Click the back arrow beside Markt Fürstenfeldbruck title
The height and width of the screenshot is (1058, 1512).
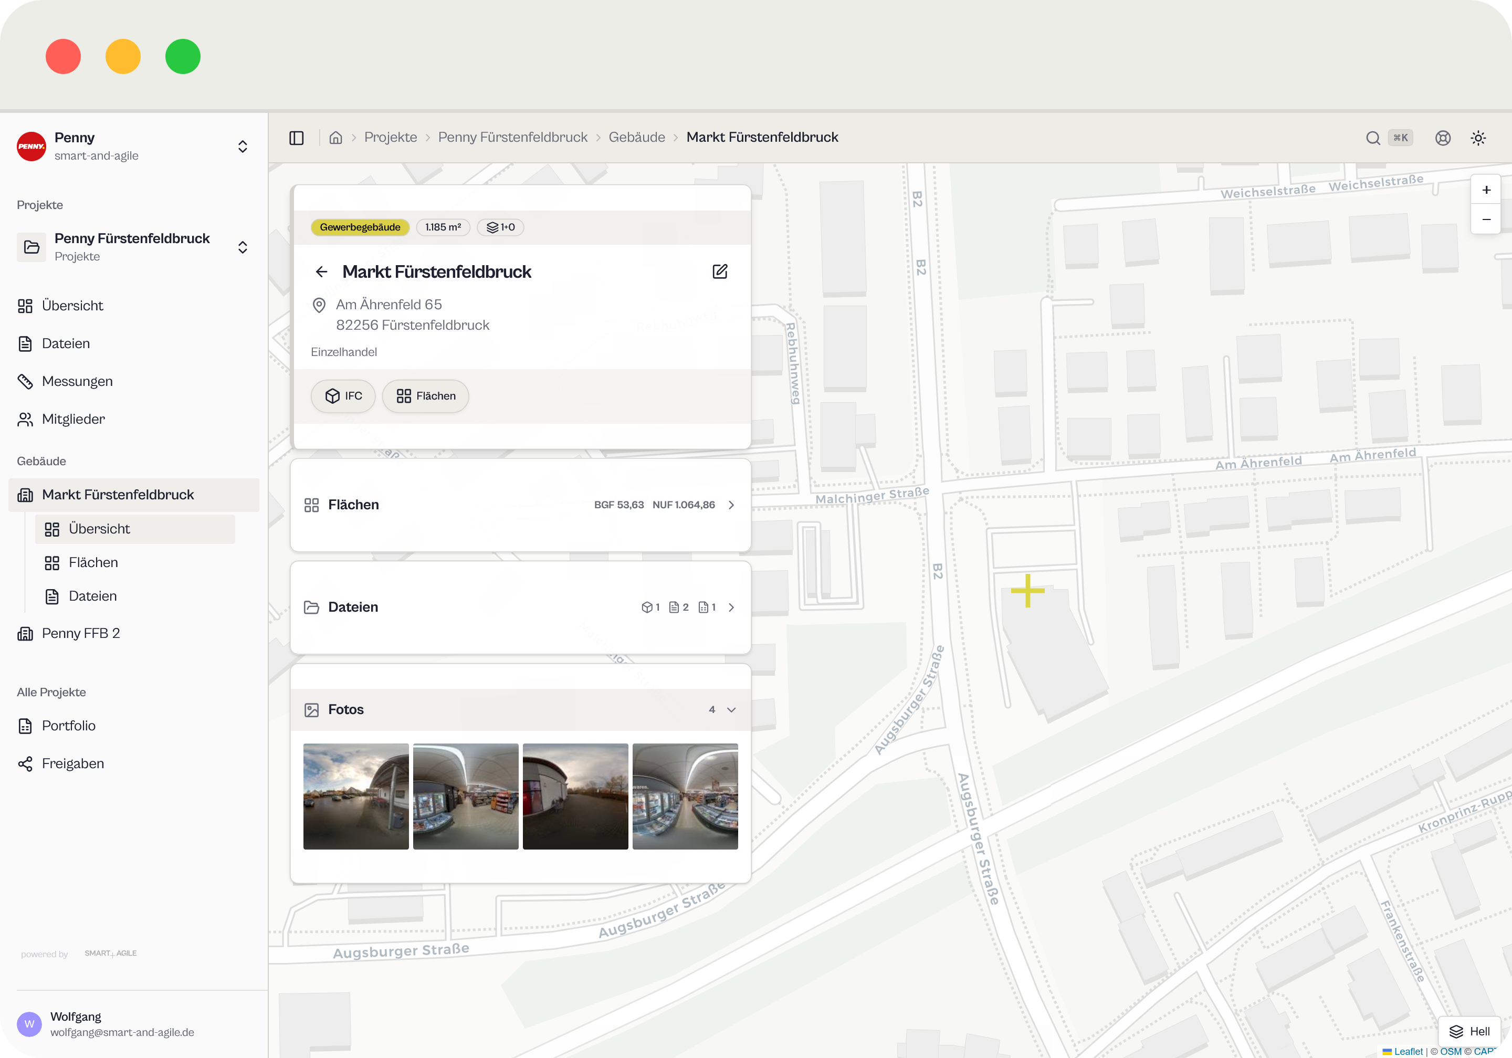click(321, 271)
